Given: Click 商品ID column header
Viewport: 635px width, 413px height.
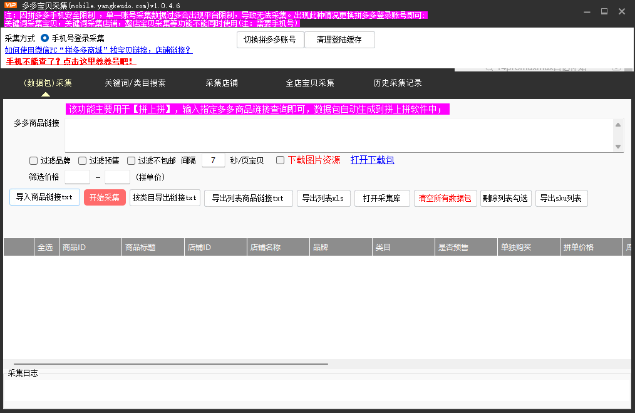Looking at the screenshot, I should 90,247.
